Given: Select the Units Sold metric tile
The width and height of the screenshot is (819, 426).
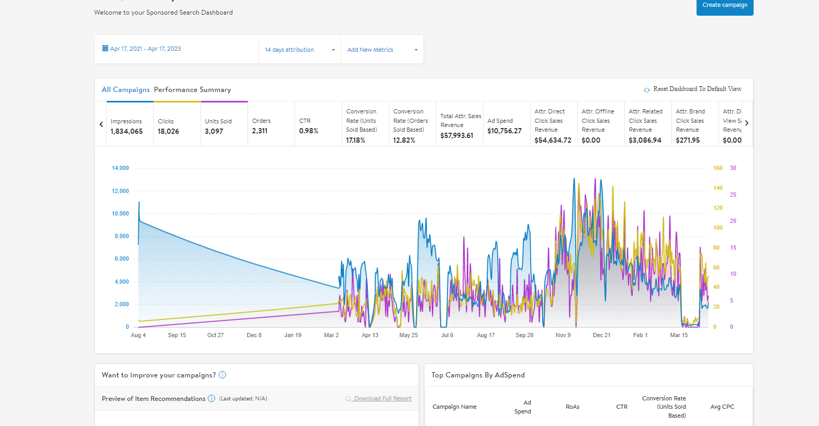Looking at the screenshot, I should 224,124.
